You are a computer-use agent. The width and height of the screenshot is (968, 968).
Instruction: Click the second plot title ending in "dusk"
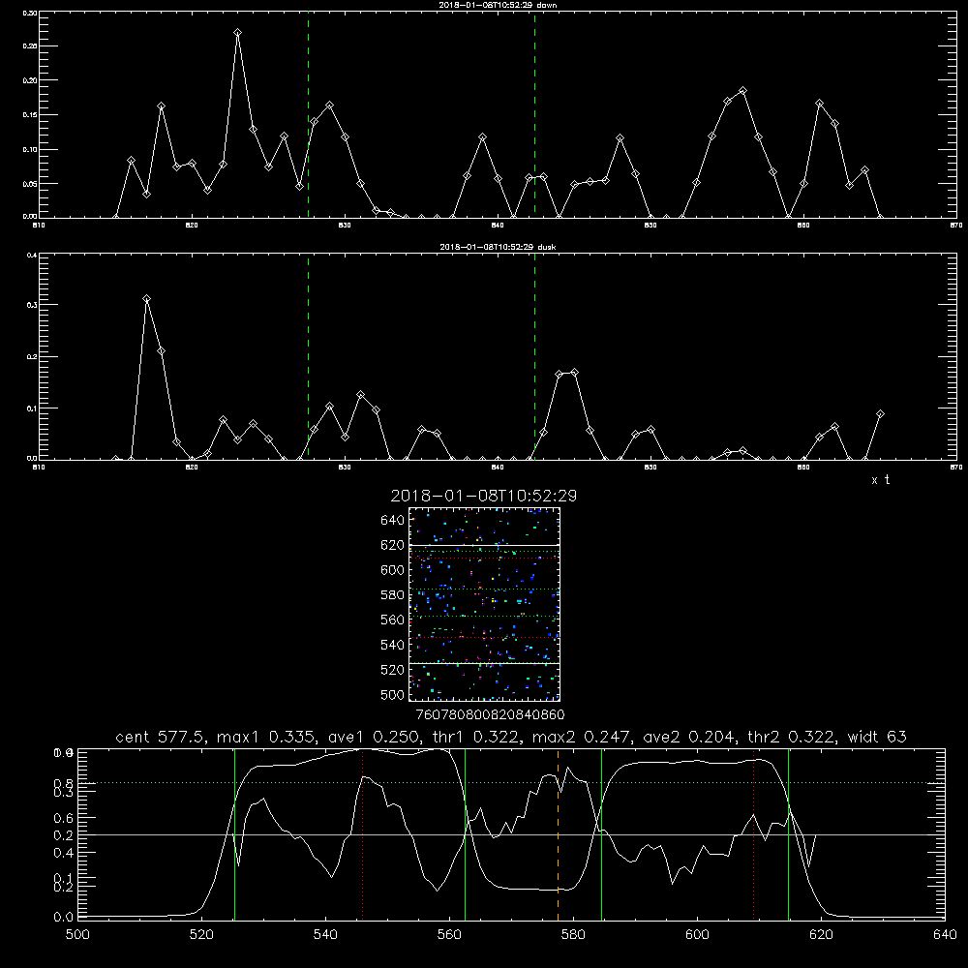point(498,247)
